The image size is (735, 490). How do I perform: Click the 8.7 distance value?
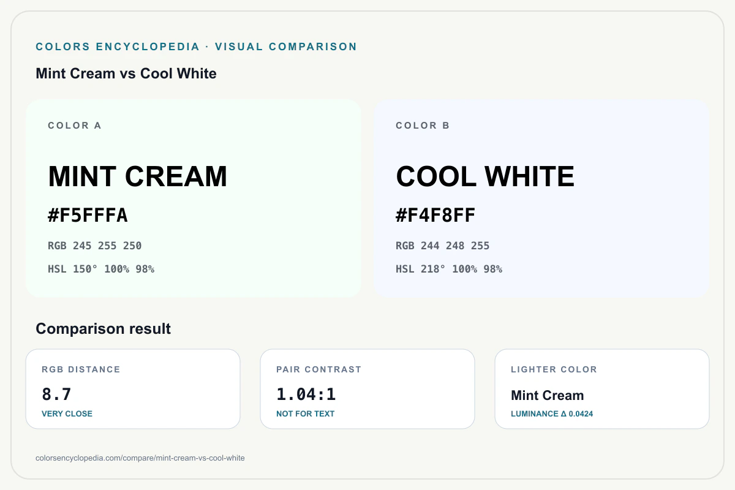pyautogui.click(x=57, y=394)
